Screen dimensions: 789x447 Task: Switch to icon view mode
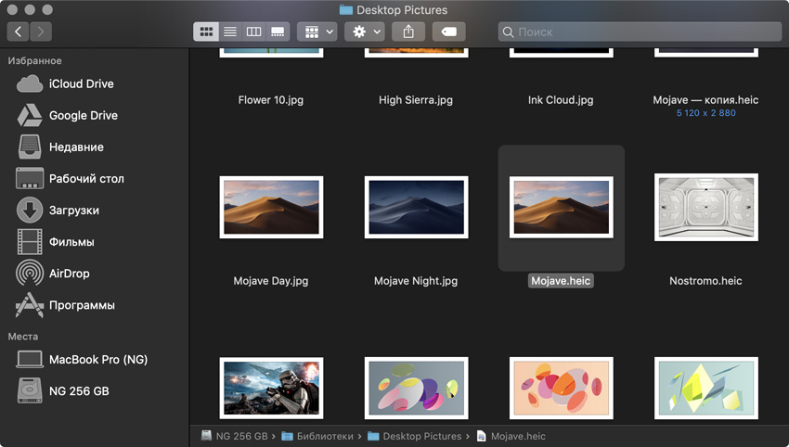(205, 32)
